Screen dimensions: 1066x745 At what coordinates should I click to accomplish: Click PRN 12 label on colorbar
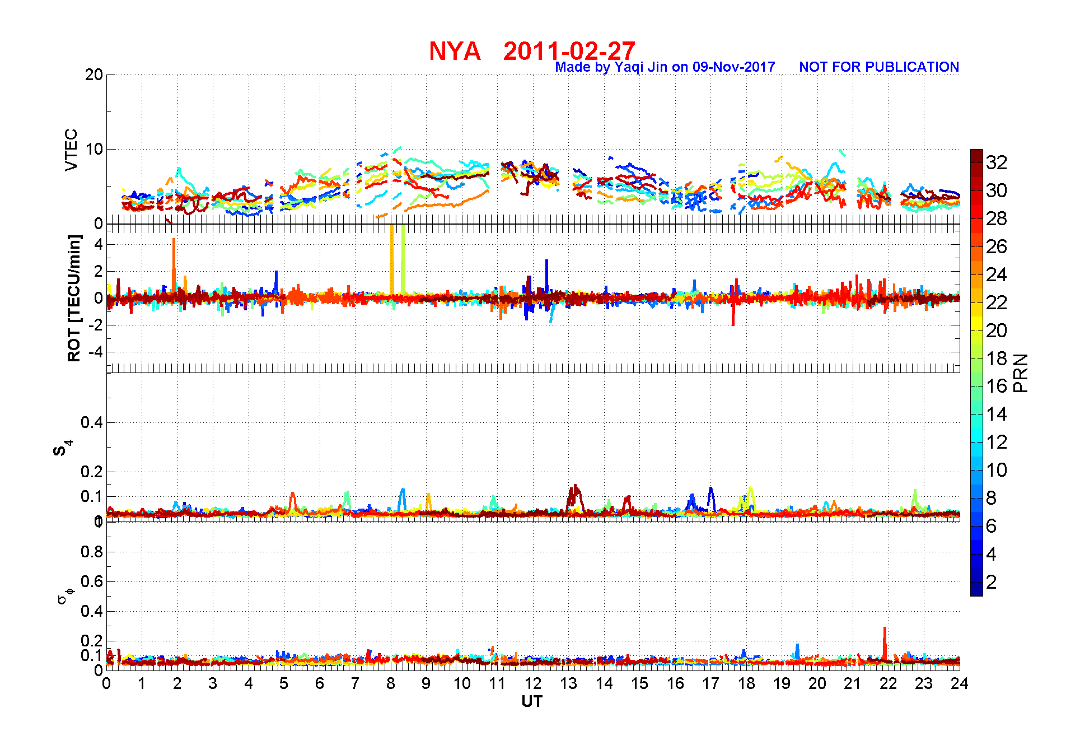tap(997, 442)
